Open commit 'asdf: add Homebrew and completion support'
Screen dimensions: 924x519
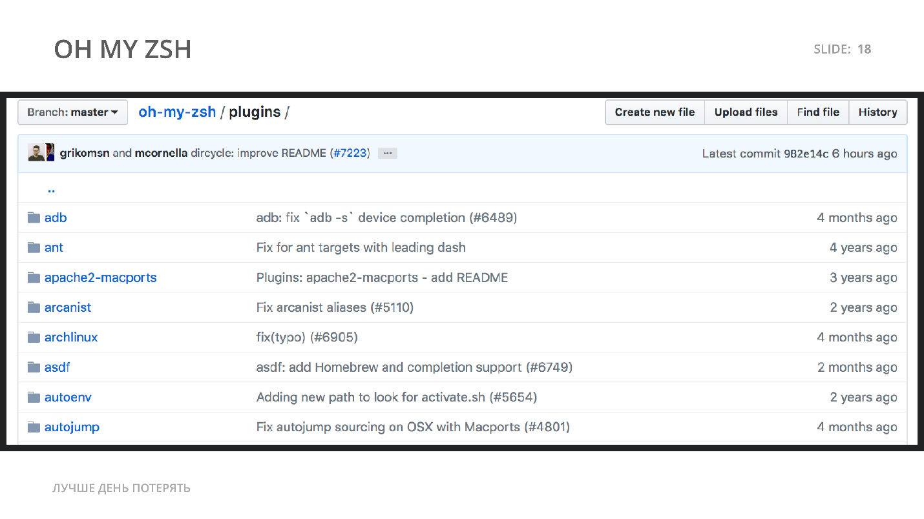(x=414, y=367)
